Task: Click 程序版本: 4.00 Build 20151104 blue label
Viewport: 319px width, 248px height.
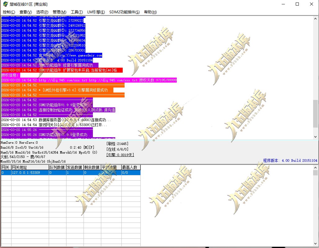Action: point(290,160)
